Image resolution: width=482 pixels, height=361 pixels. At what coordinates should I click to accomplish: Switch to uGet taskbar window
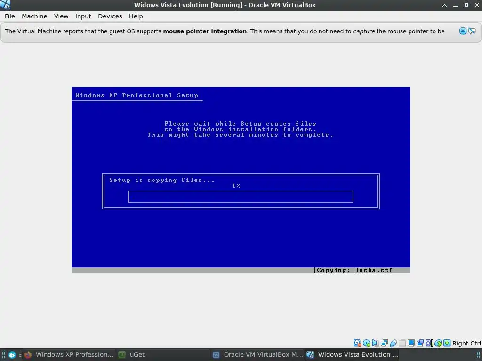[162, 354]
